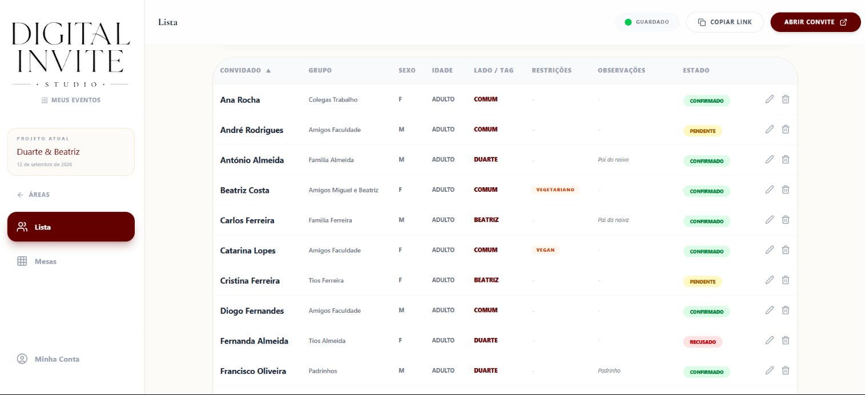Image resolution: width=865 pixels, height=395 pixels.
Task: Click Cristina Ferreira's Pendente status badge
Action: click(702, 281)
